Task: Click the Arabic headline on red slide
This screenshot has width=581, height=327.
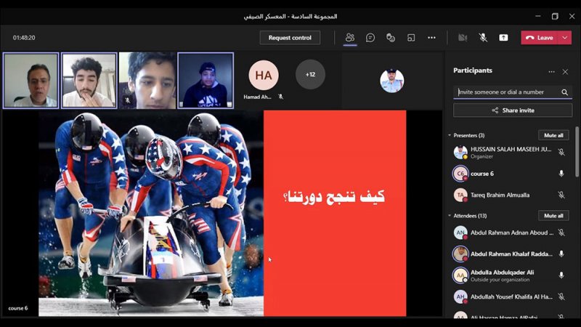Action: (334, 196)
